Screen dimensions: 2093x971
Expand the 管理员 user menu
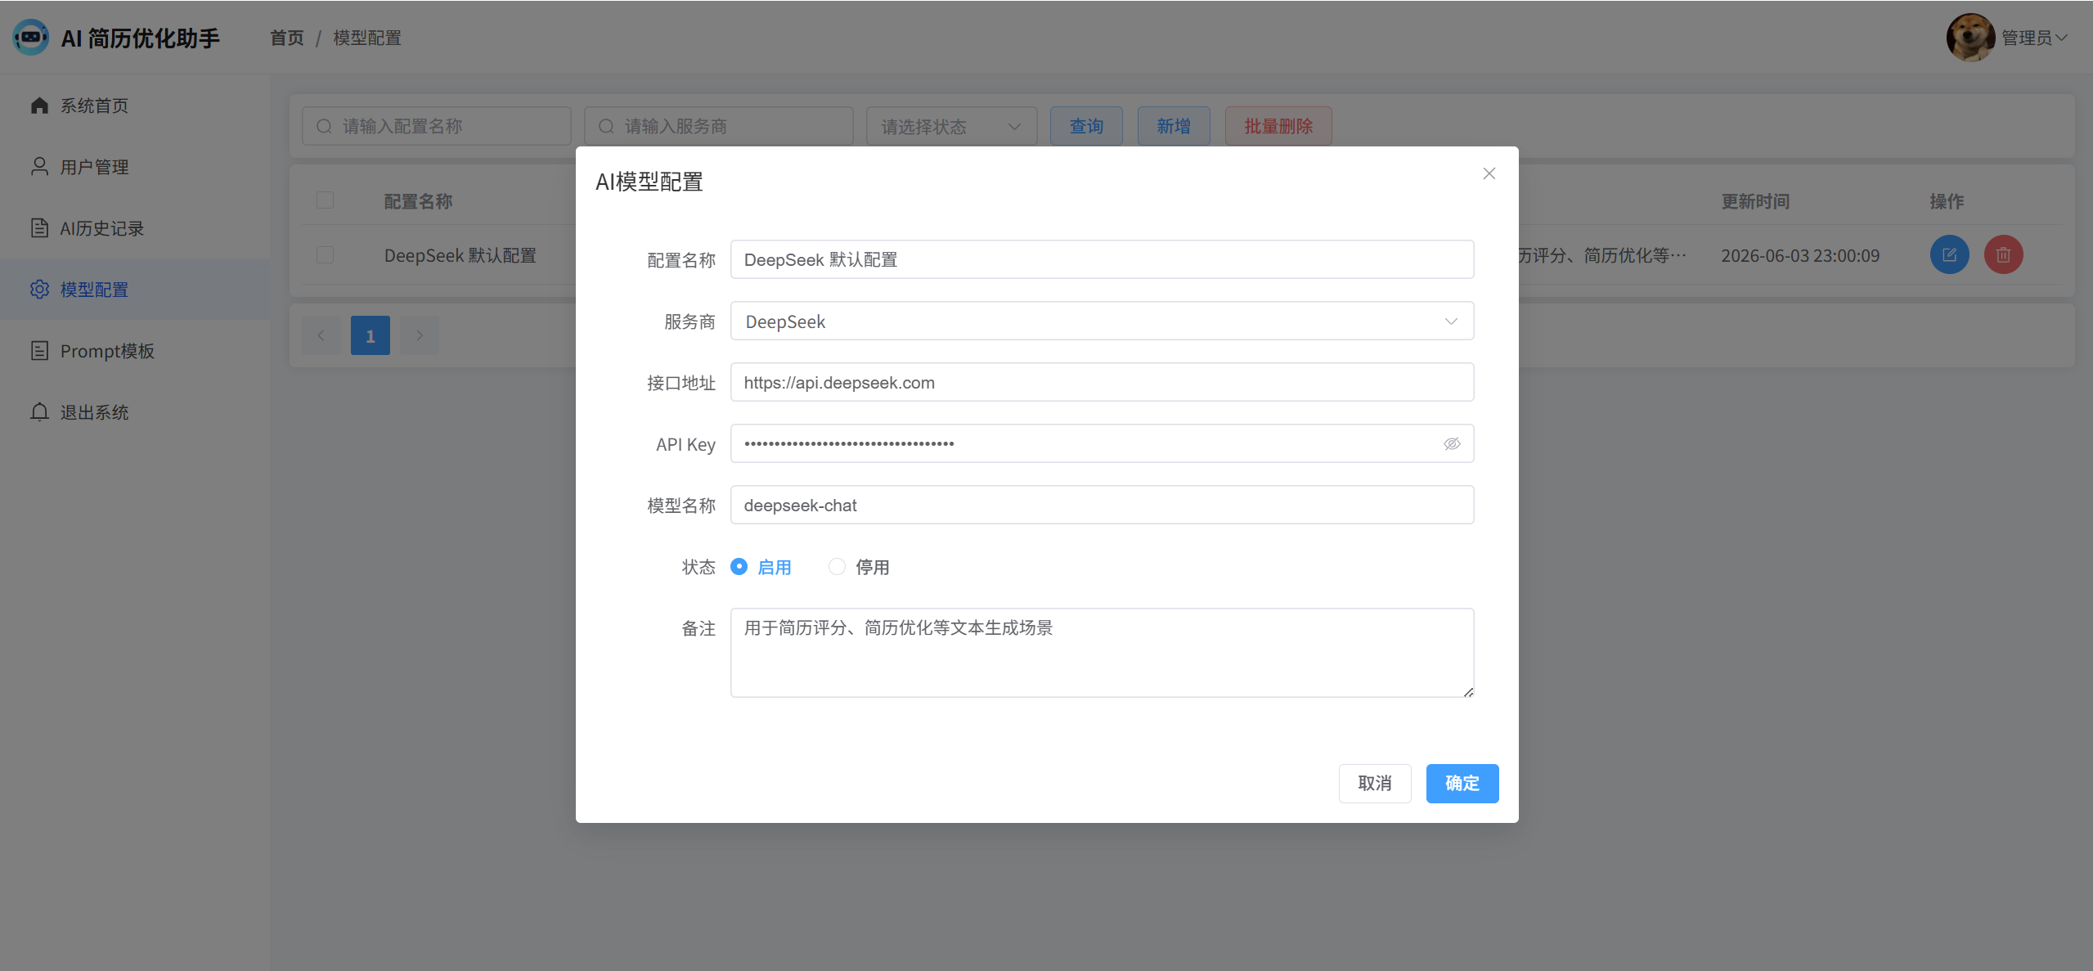pos(2033,38)
